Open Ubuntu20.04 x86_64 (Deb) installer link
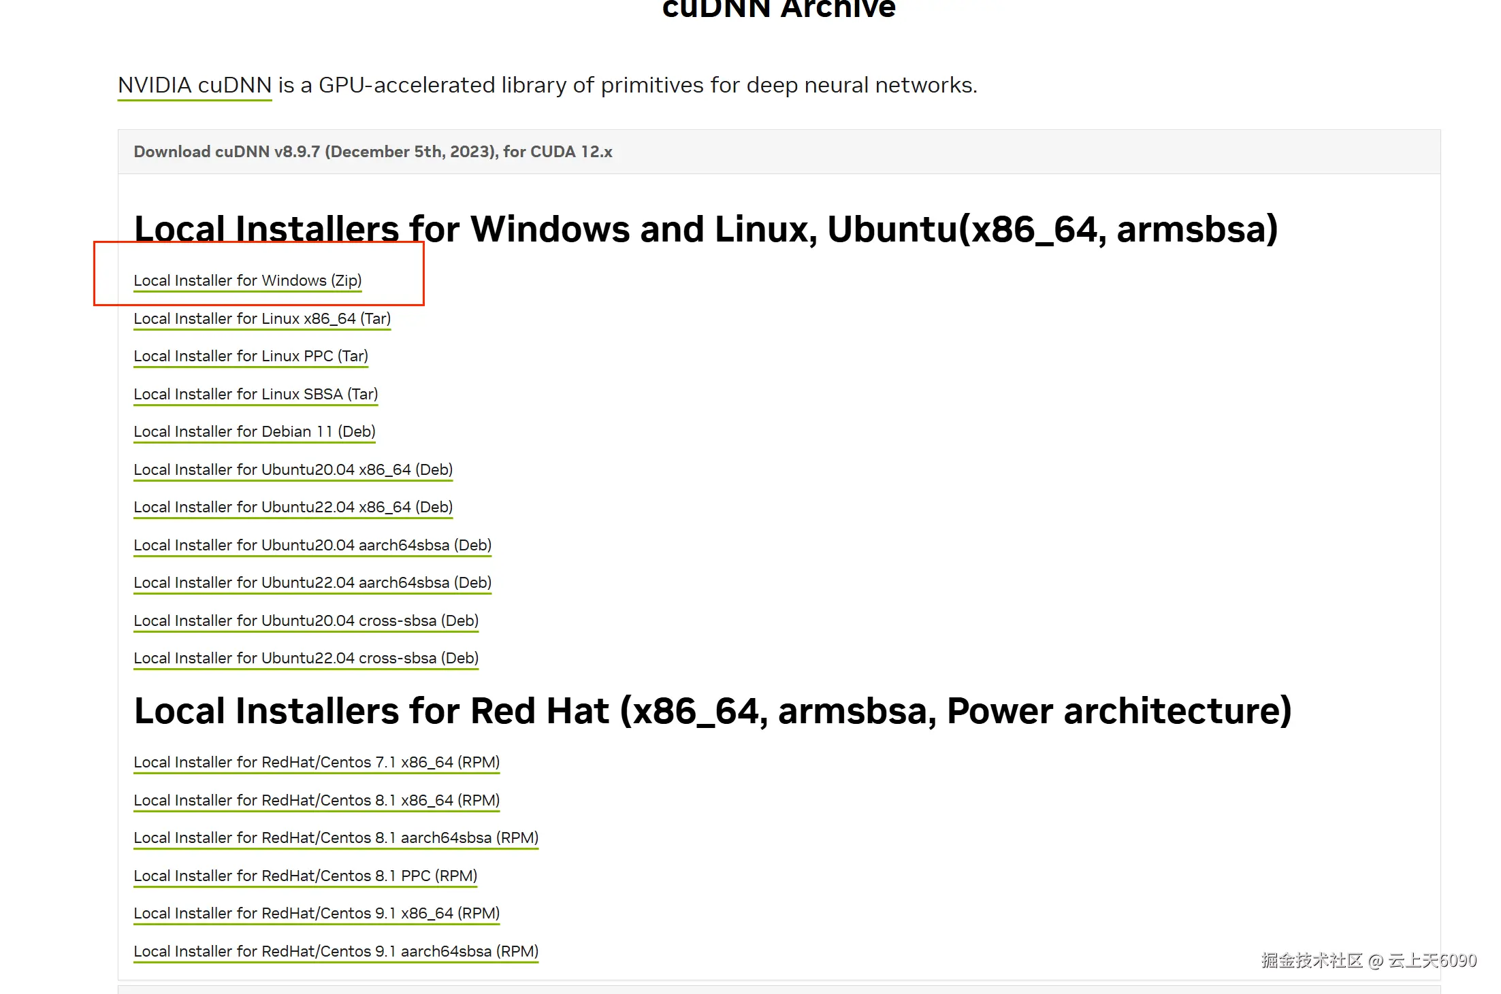The image size is (1501, 994). click(x=293, y=470)
